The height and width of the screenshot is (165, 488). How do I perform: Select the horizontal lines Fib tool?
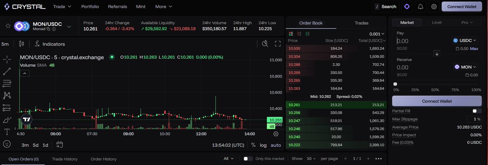7,84
